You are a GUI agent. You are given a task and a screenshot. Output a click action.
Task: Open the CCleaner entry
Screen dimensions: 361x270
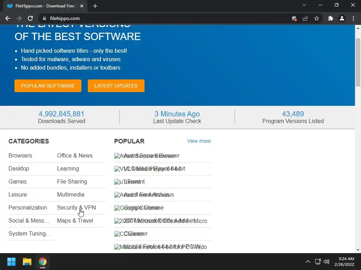[163, 234]
